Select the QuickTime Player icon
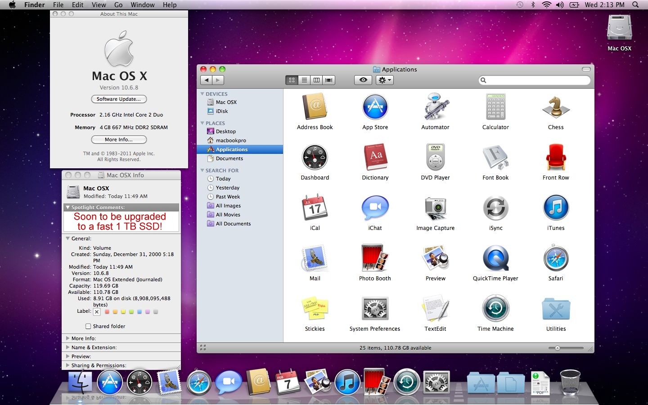648x405 pixels. tap(495, 258)
